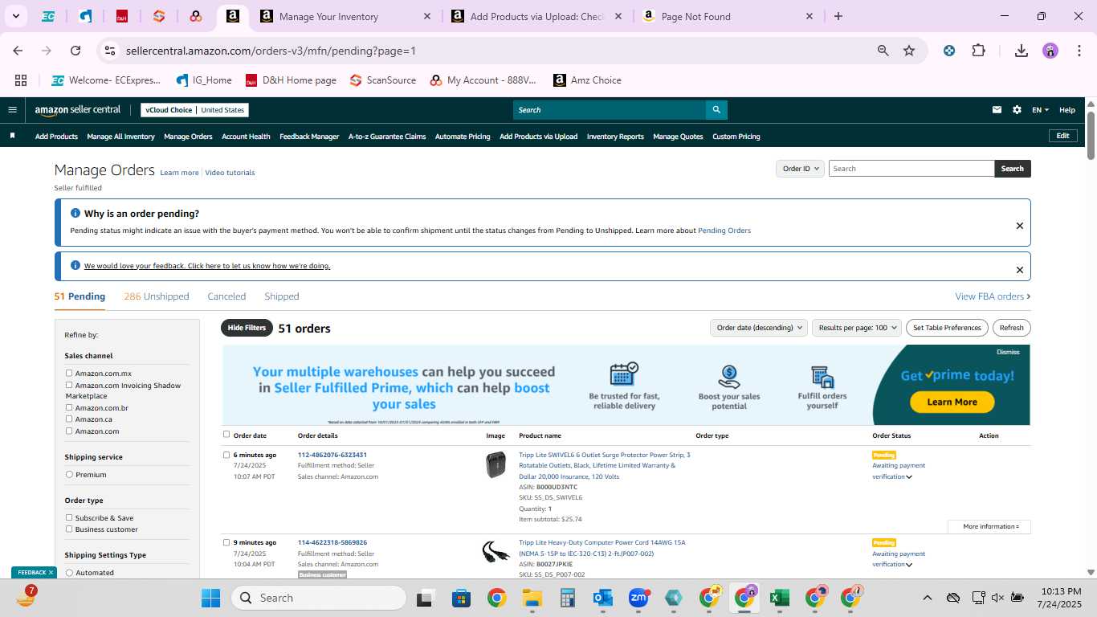Open the mail messages icon

(997, 110)
